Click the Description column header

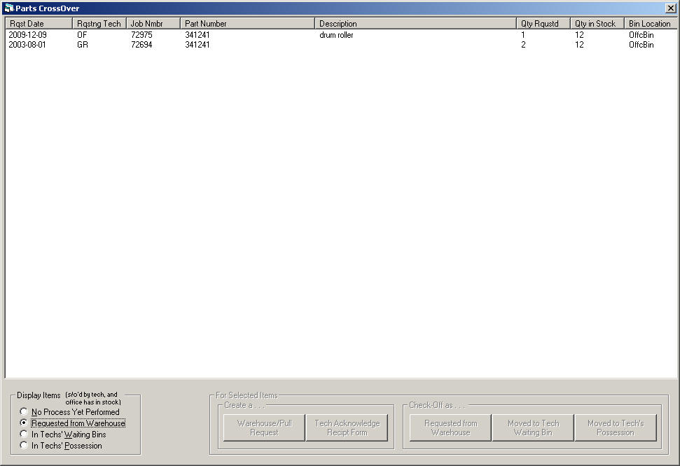point(415,24)
